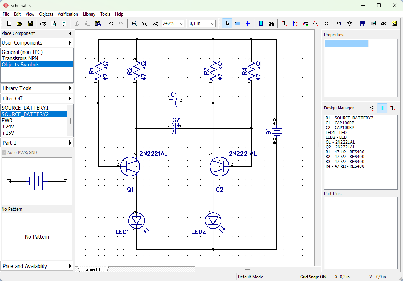Undo the last action

(111, 23)
